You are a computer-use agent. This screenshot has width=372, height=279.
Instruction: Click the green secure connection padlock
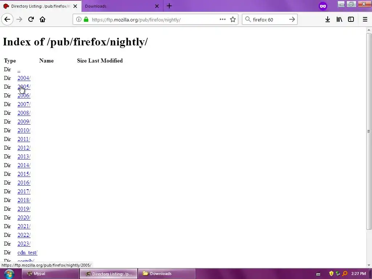86,20
